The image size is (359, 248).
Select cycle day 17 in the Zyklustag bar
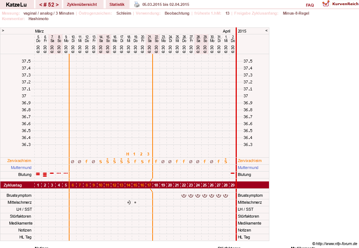149,185
